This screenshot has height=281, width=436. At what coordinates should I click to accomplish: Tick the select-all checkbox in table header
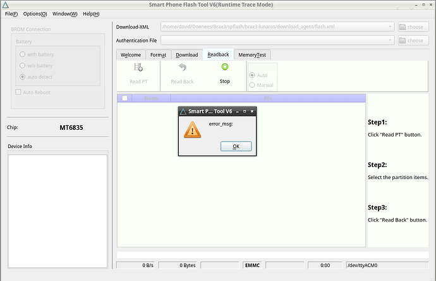coord(125,98)
